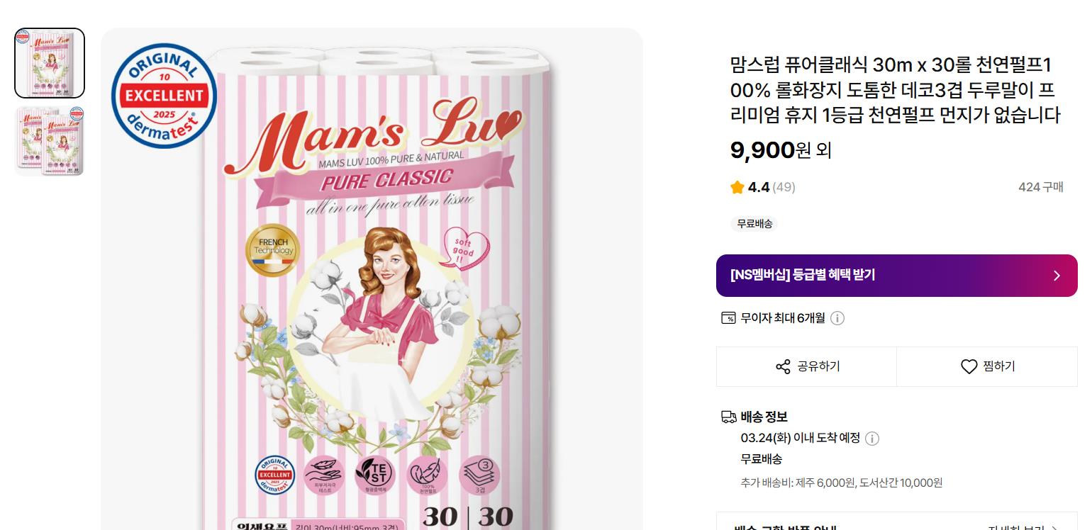Click the card icon for interest-free installments

pyautogui.click(x=728, y=318)
